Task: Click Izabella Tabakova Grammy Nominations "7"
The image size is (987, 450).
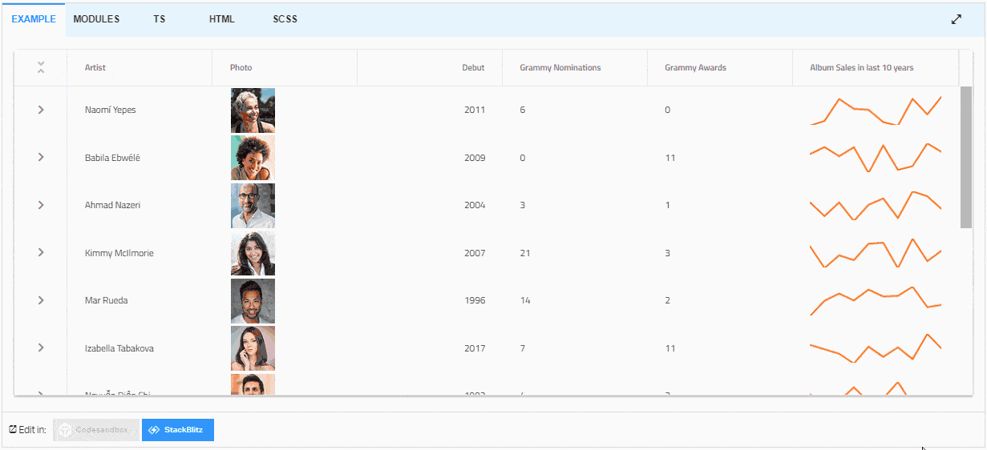Action: point(523,348)
